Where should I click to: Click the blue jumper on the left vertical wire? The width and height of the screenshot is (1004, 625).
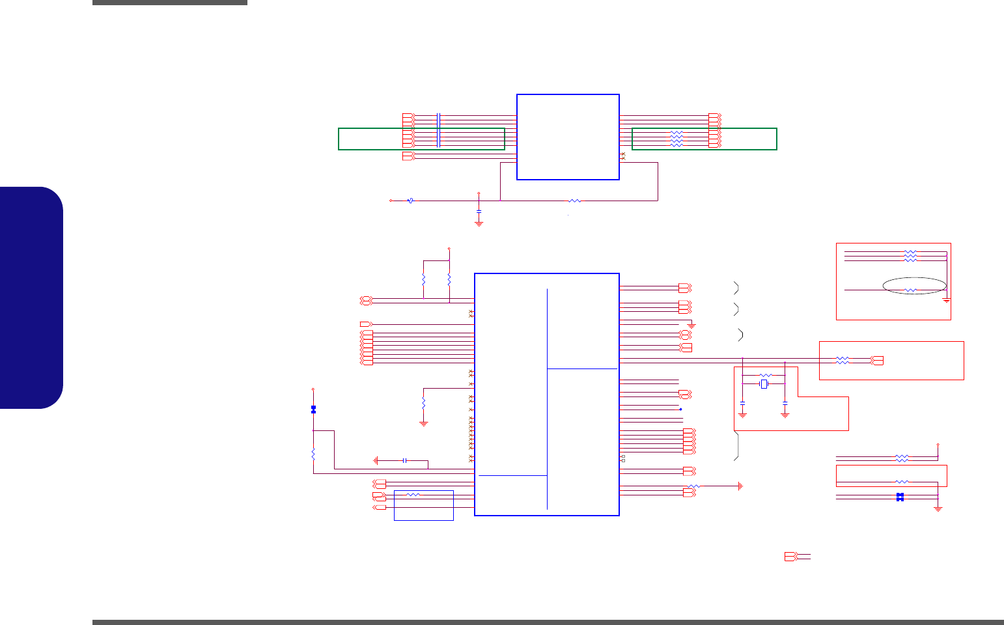click(x=313, y=409)
